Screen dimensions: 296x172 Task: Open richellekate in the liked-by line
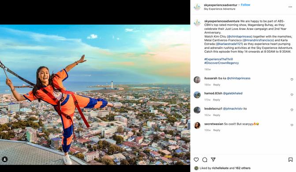point(220,168)
